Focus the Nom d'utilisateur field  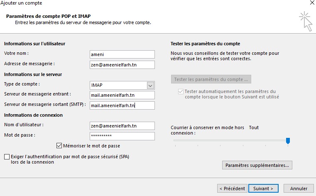coord(122,126)
